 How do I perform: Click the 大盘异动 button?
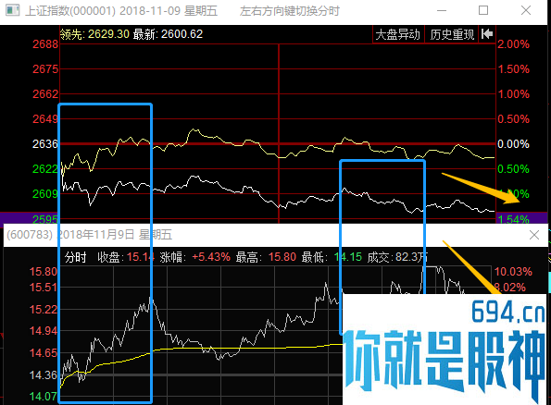(398, 34)
